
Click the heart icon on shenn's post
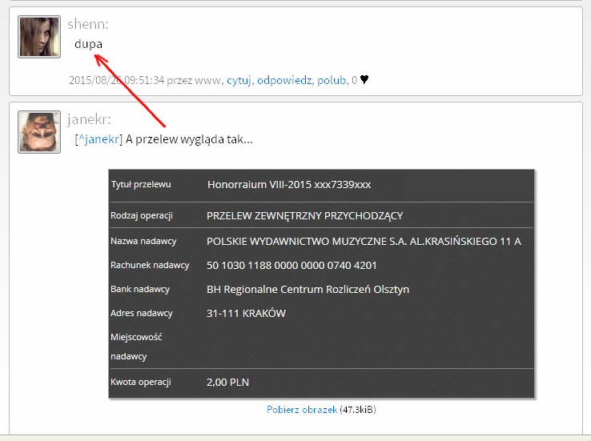364,79
